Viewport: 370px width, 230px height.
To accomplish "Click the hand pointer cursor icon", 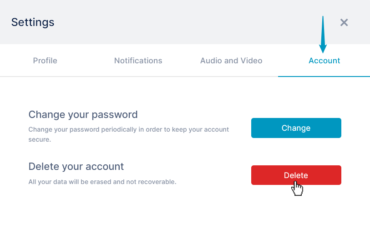I will click(x=297, y=189).
